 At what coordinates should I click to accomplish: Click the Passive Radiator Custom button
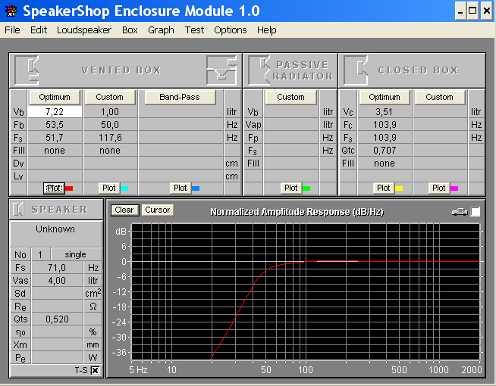290,97
